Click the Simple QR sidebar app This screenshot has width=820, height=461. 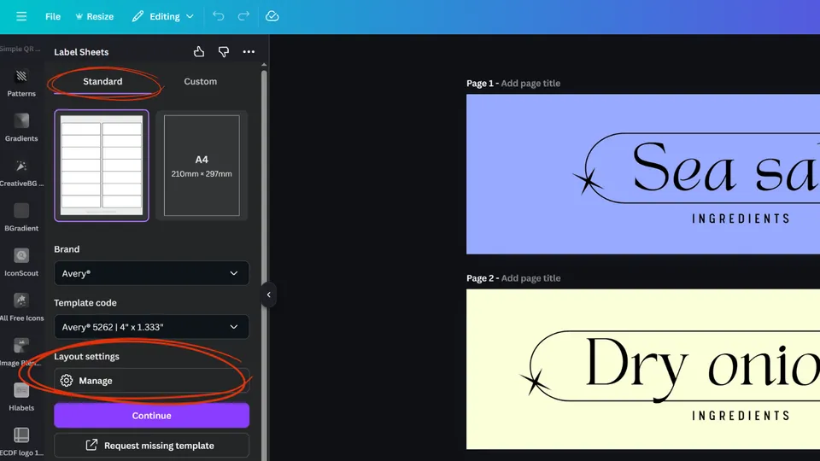pos(20,49)
